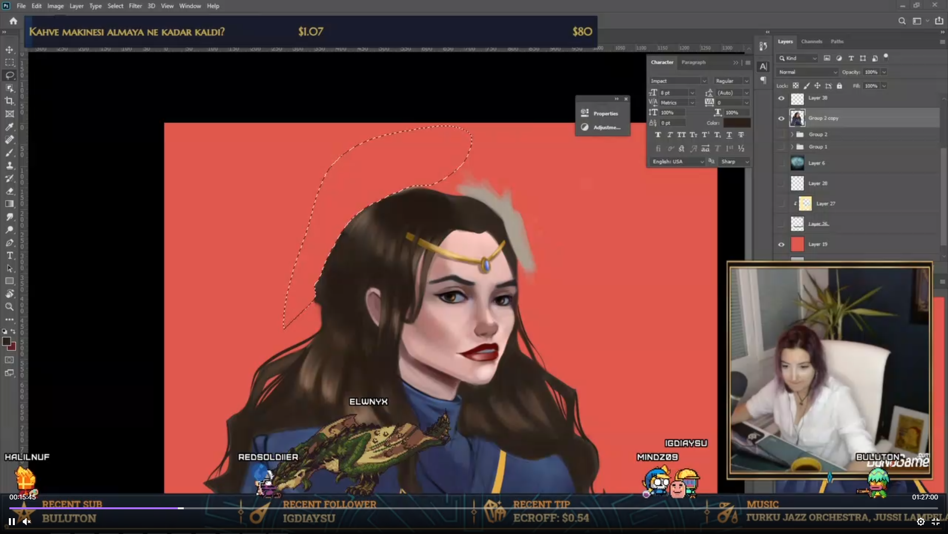948x534 pixels.
Task: Show Layer 6 visibility box
Action: point(781,163)
